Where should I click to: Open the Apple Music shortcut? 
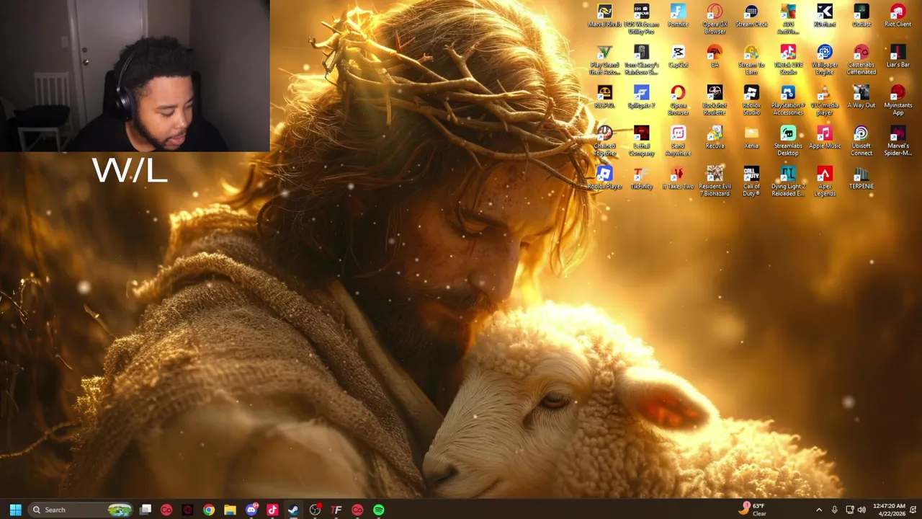[825, 138]
